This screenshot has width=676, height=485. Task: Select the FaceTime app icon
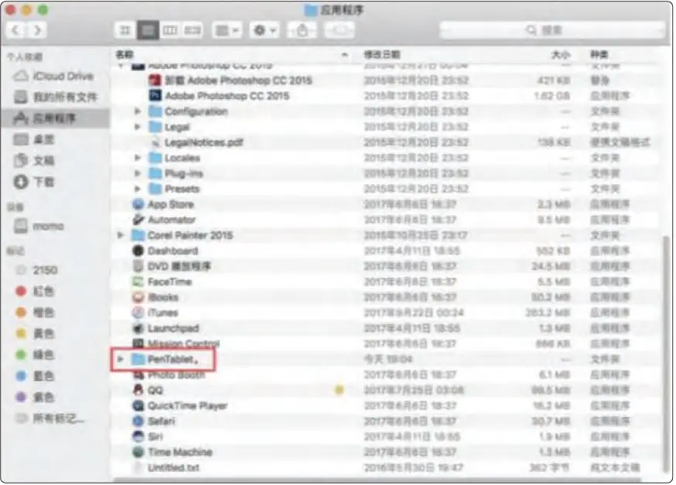138,282
